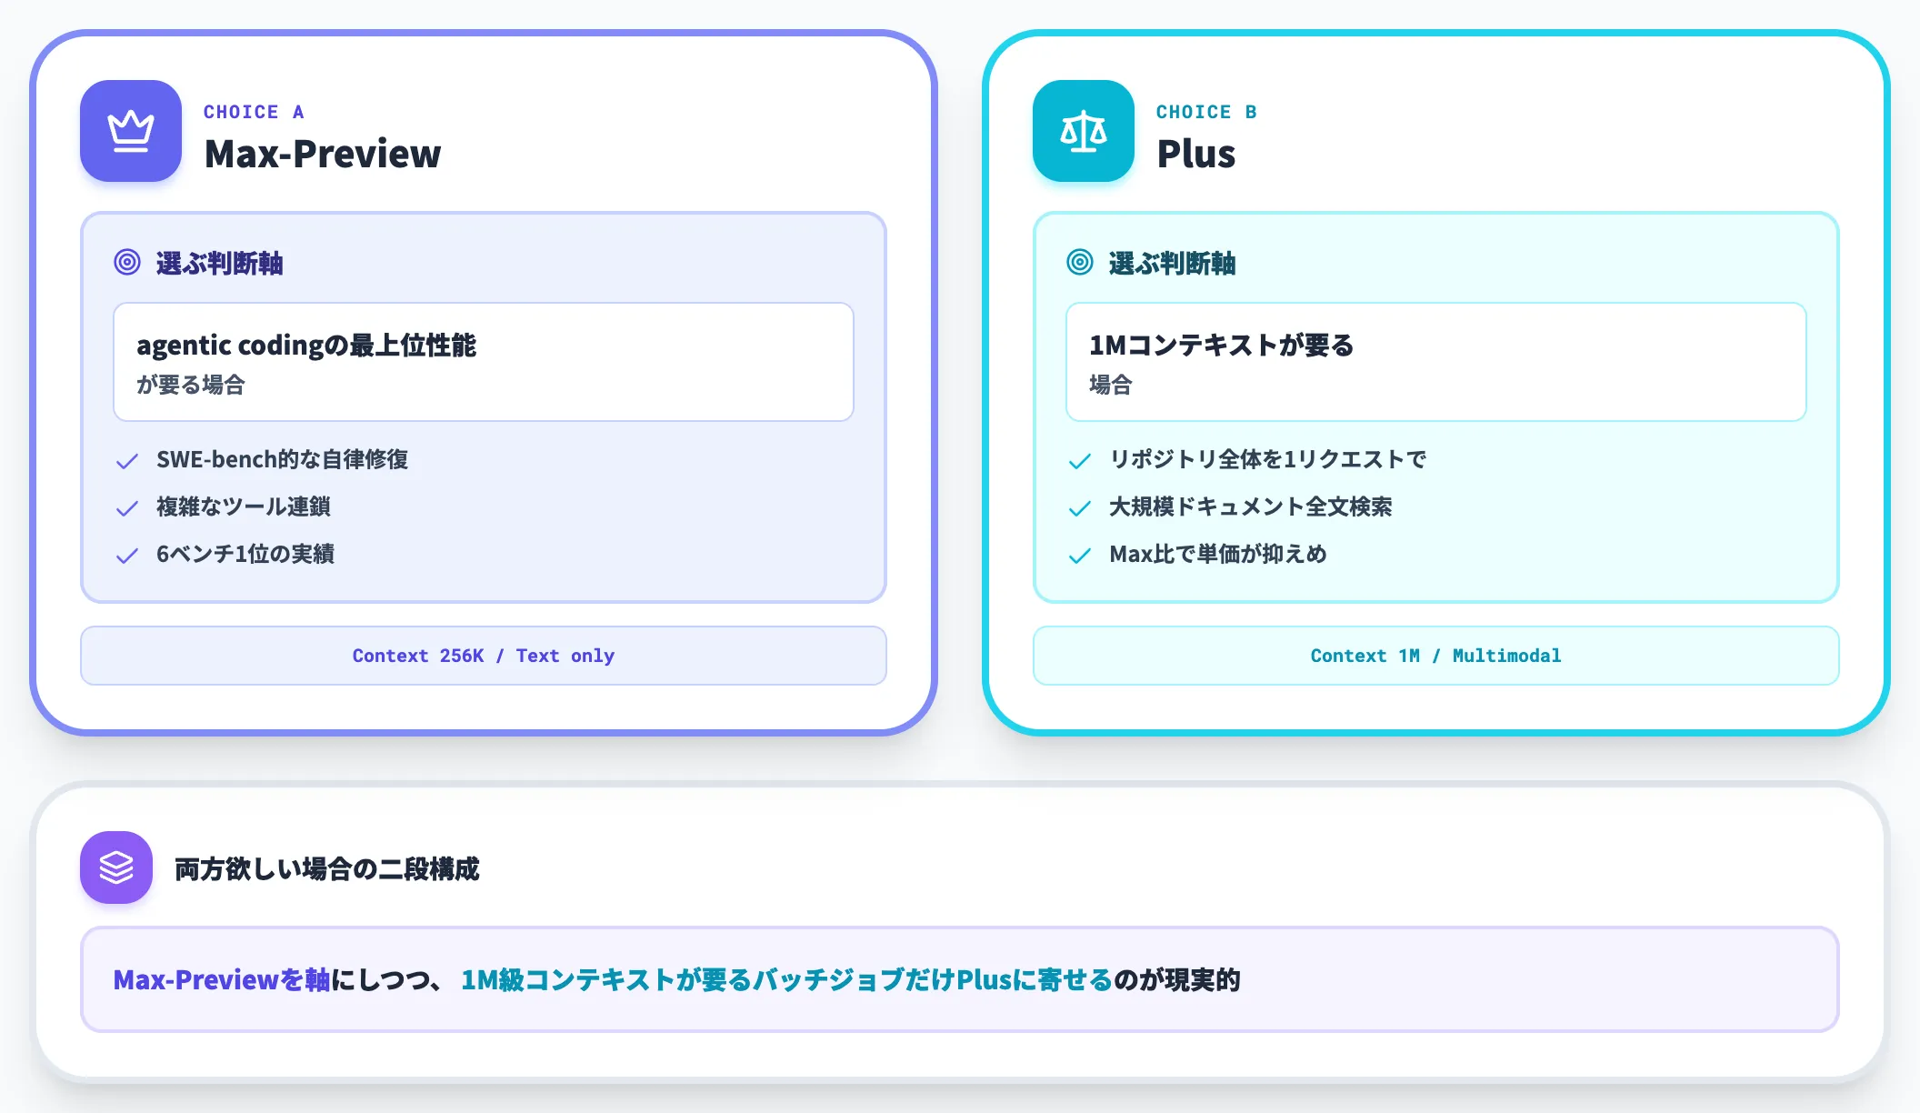The width and height of the screenshot is (1920, 1113).
Task: Click the Max-Preview heading
Action: tap(323, 154)
